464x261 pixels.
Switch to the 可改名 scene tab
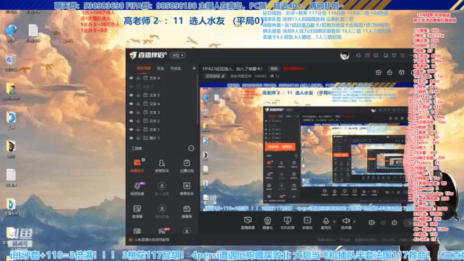click(x=176, y=68)
